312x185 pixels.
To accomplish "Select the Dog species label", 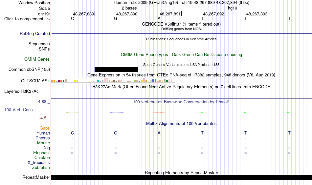I will (46, 148).
